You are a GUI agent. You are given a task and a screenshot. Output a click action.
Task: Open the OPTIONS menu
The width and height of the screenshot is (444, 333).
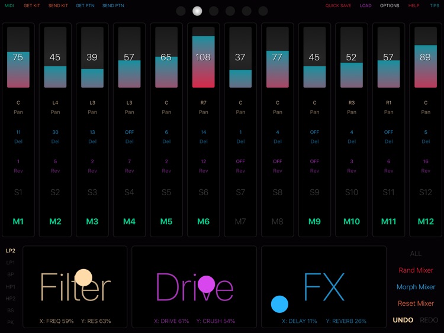click(390, 5)
